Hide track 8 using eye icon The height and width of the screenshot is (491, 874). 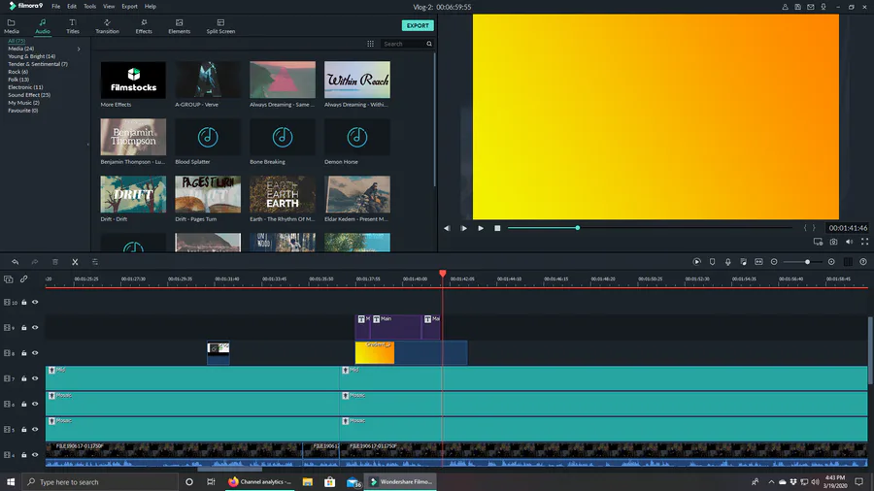coord(35,353)
